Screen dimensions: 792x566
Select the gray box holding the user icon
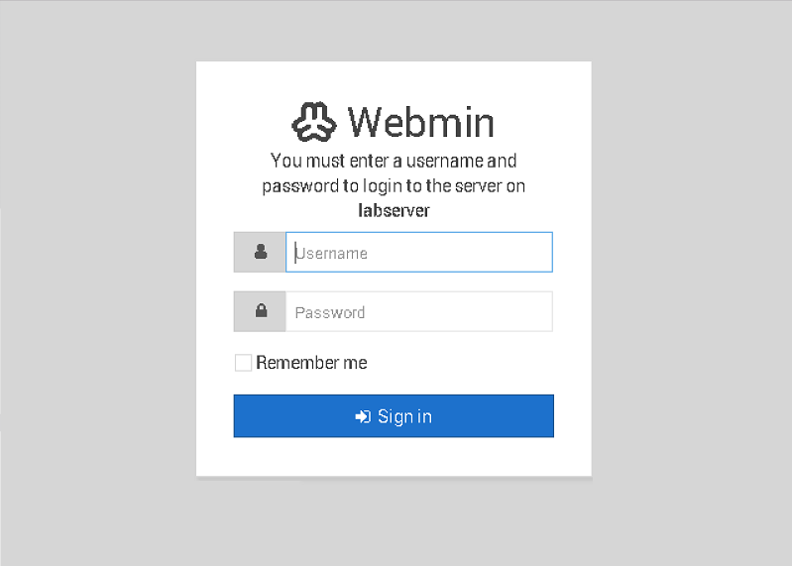click(260, 252)
